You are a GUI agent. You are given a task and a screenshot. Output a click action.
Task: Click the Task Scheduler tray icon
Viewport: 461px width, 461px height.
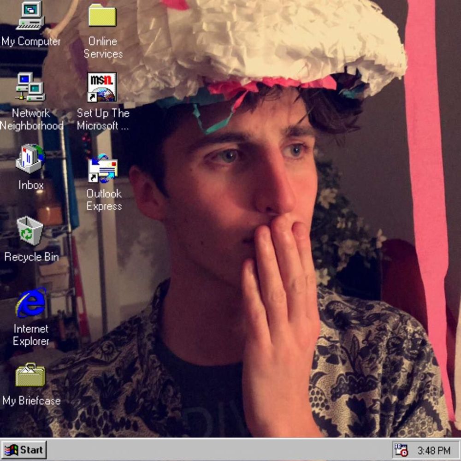click(401, 450)
